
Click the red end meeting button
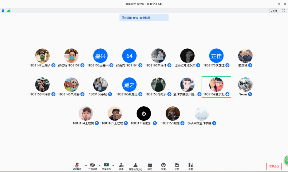coord(274,166)
